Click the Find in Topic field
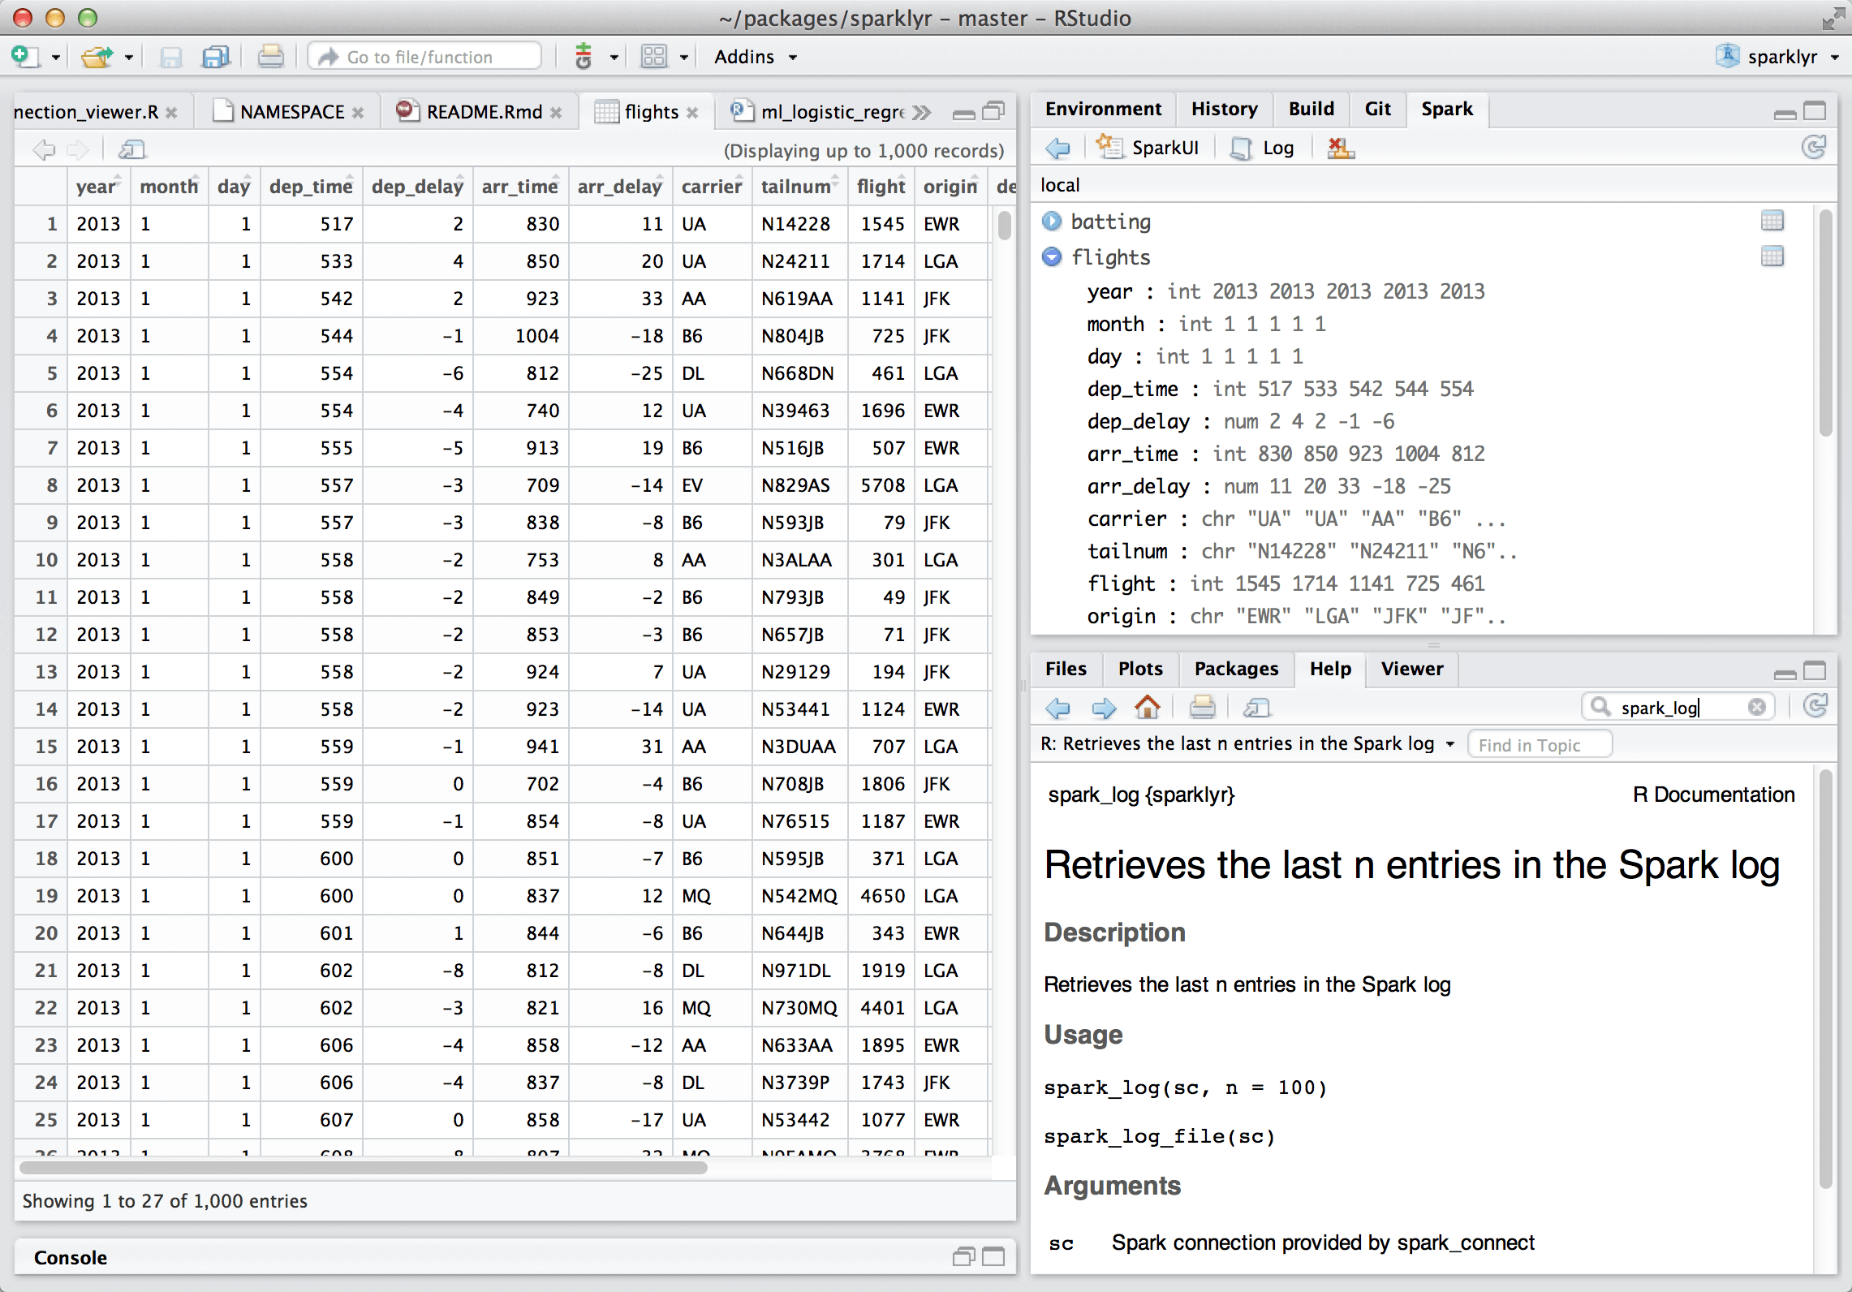Image resolution: width=1852 pixels, height=1292 pixels. (x=1539, y=743)
